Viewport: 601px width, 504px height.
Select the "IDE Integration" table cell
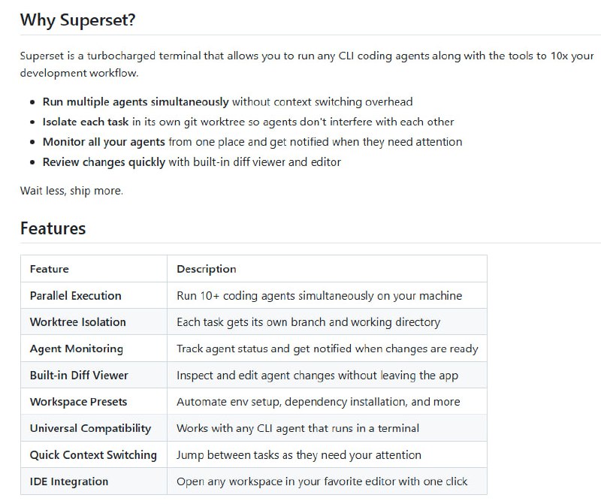(x=69, y=481)
